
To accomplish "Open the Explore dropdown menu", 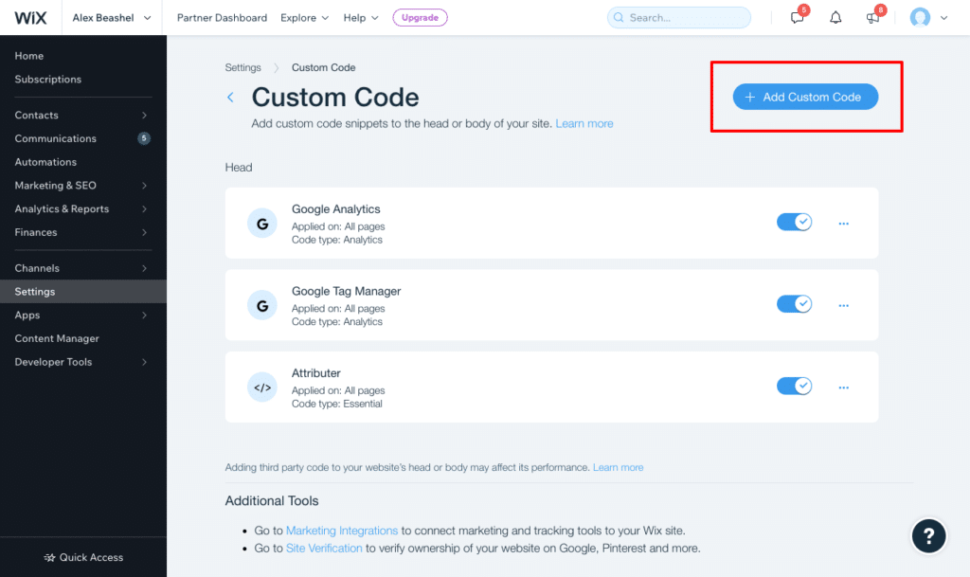I will pyautogui.click(x=304, y=18).
